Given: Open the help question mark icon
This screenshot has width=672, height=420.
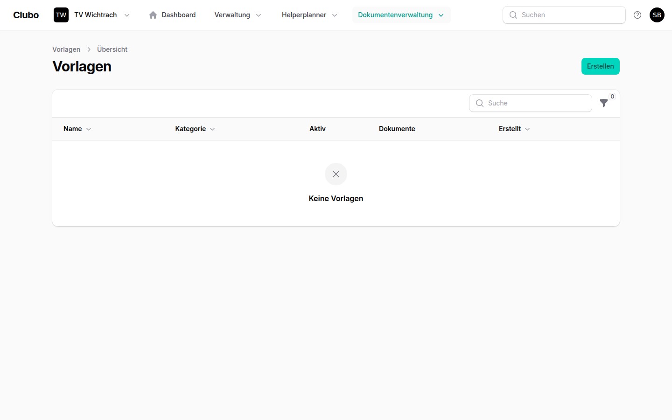Looking at the screenshot, I should 637,15.
